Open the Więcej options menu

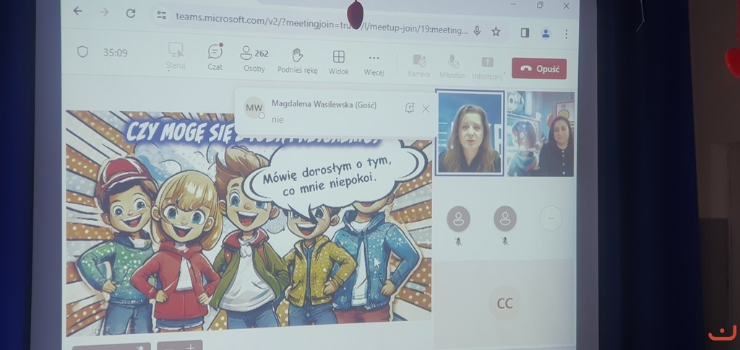(x=374, y=64)
